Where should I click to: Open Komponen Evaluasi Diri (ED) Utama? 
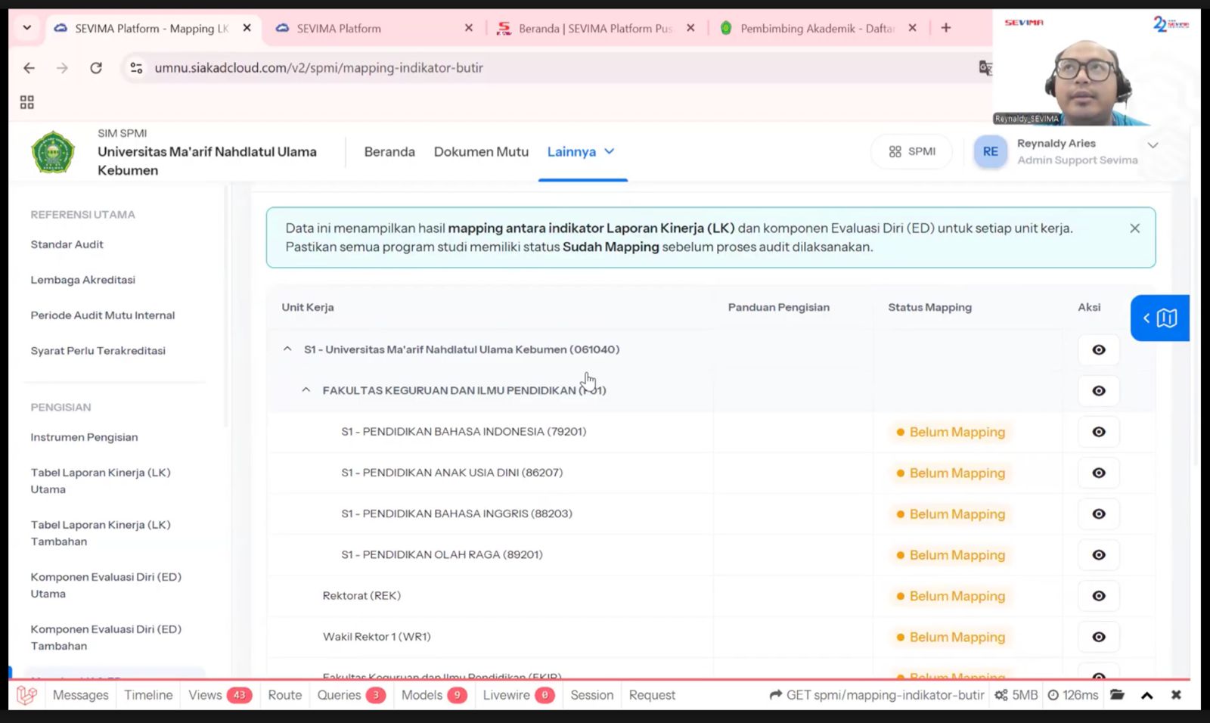[106, 585]
